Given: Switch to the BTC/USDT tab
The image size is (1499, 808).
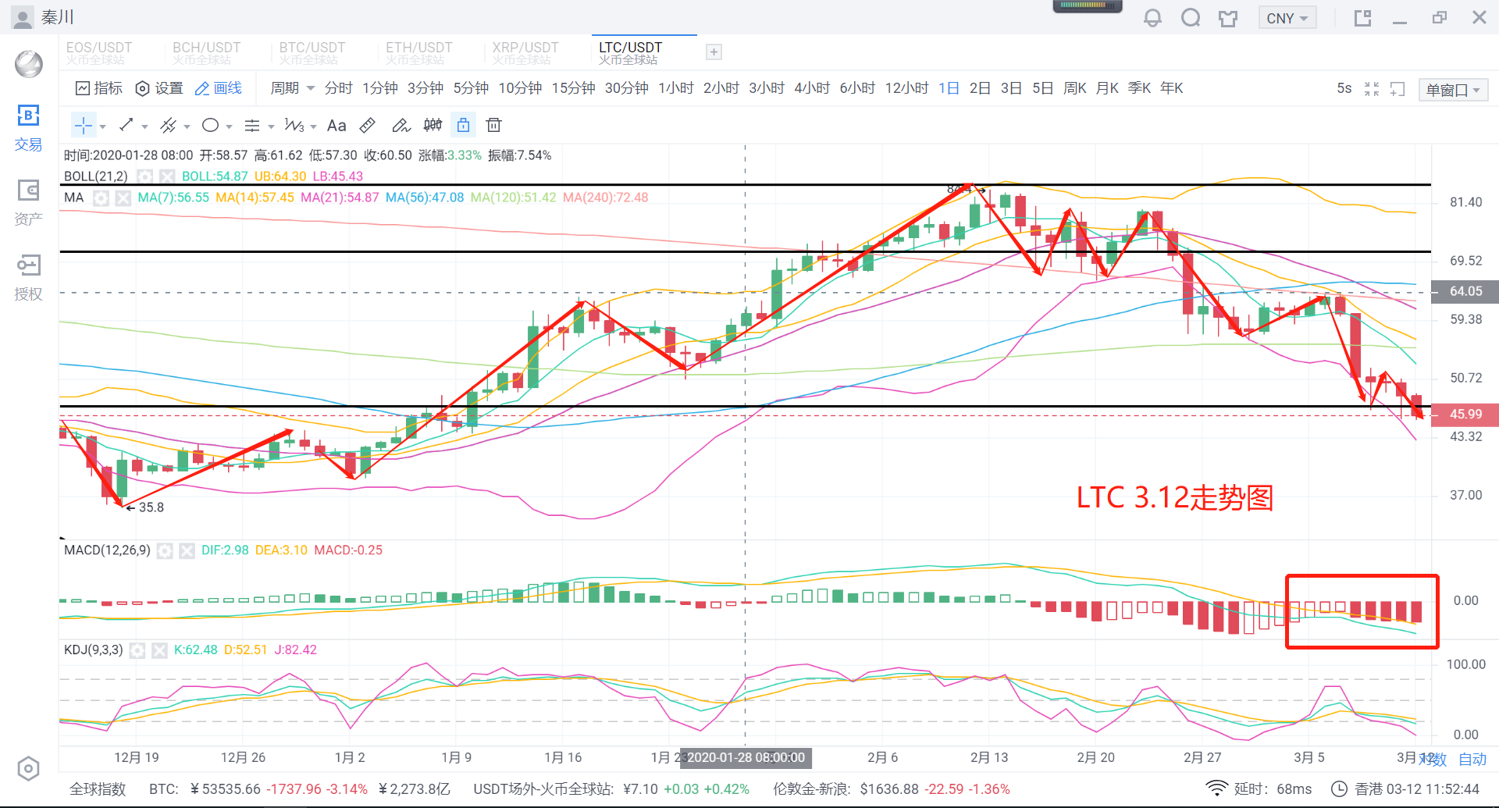Looking at the screenshot, I should [x=312, y=52].
